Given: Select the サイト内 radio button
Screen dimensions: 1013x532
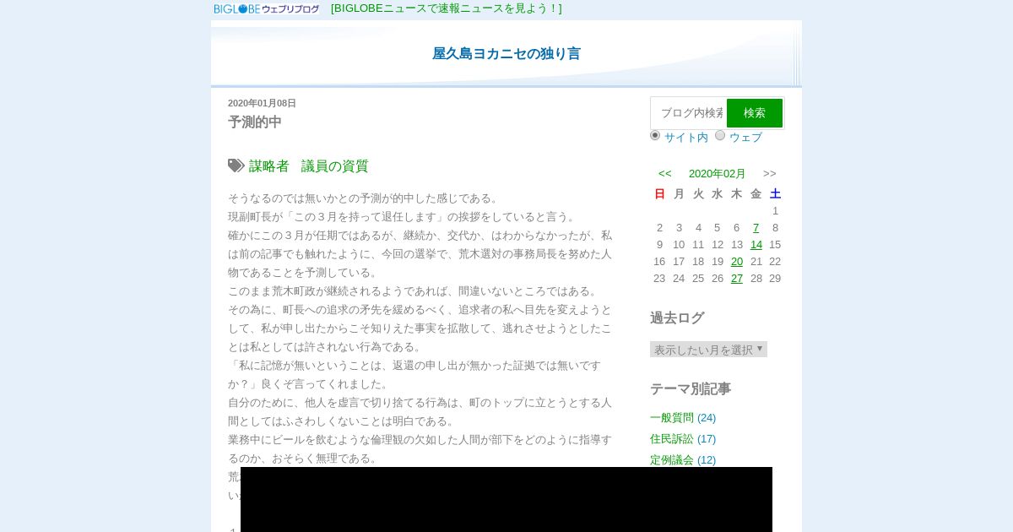Looking at the screenshot, I should pyautogui.click(x=655, y=135).
